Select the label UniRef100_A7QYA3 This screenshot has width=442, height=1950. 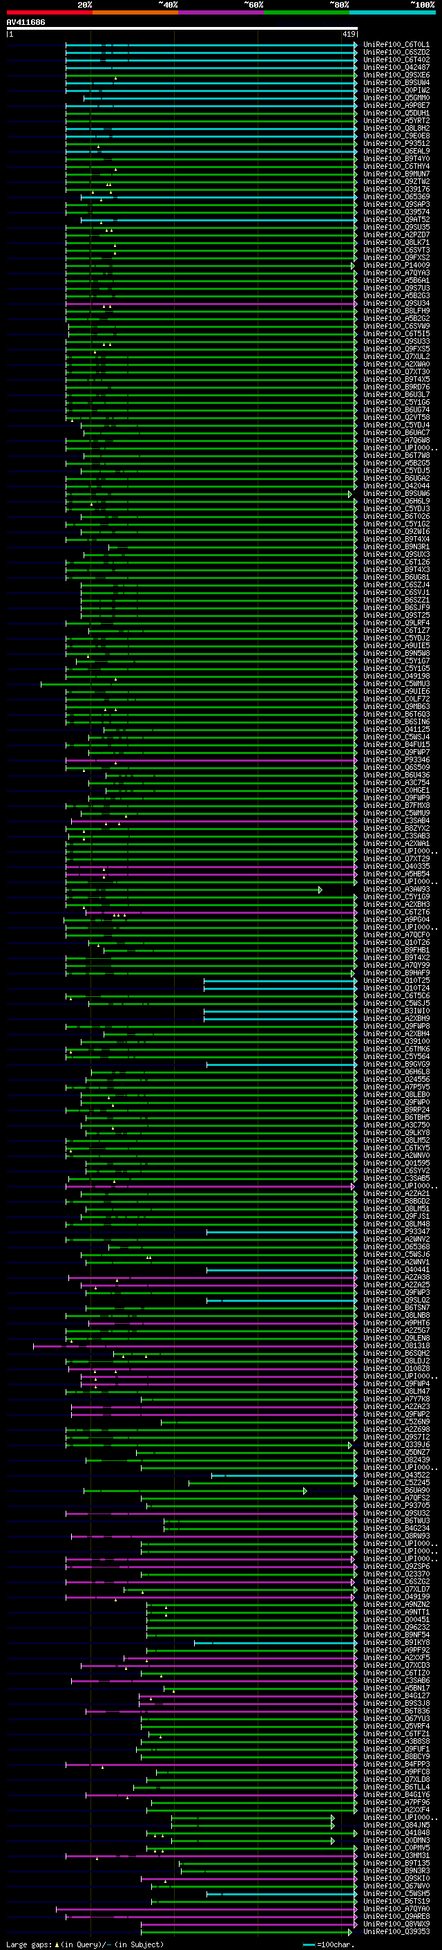(x=396, y=273)
